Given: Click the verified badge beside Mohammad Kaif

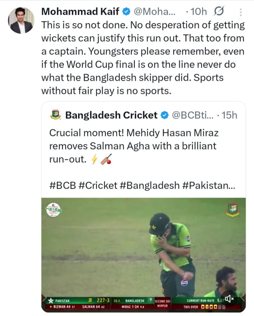Looking at the screenshot, I should point(126,12).
